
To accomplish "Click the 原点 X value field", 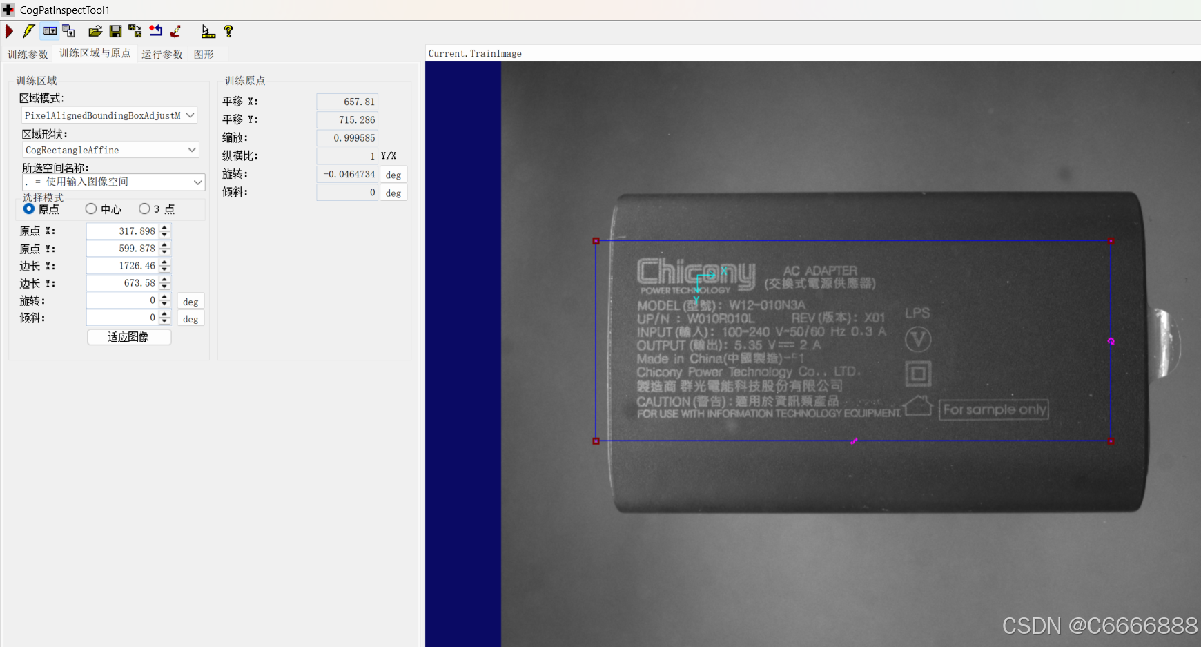I will point(123,231).
